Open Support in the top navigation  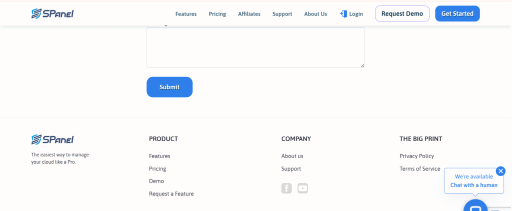pos(282,14)
